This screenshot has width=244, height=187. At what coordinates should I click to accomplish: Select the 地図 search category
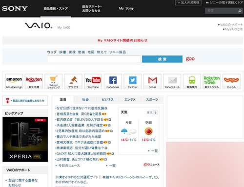[91, 52]
